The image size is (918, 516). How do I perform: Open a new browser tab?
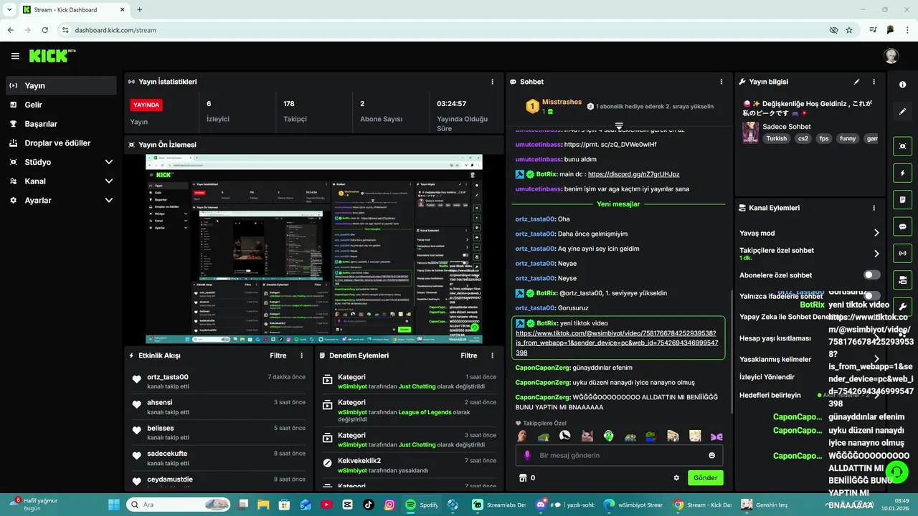139,10
